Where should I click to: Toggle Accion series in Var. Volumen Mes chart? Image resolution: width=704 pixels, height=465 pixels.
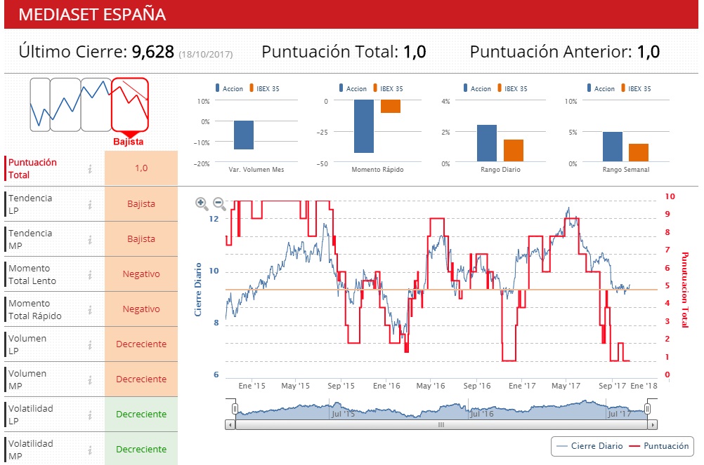(x=229, y=88)
